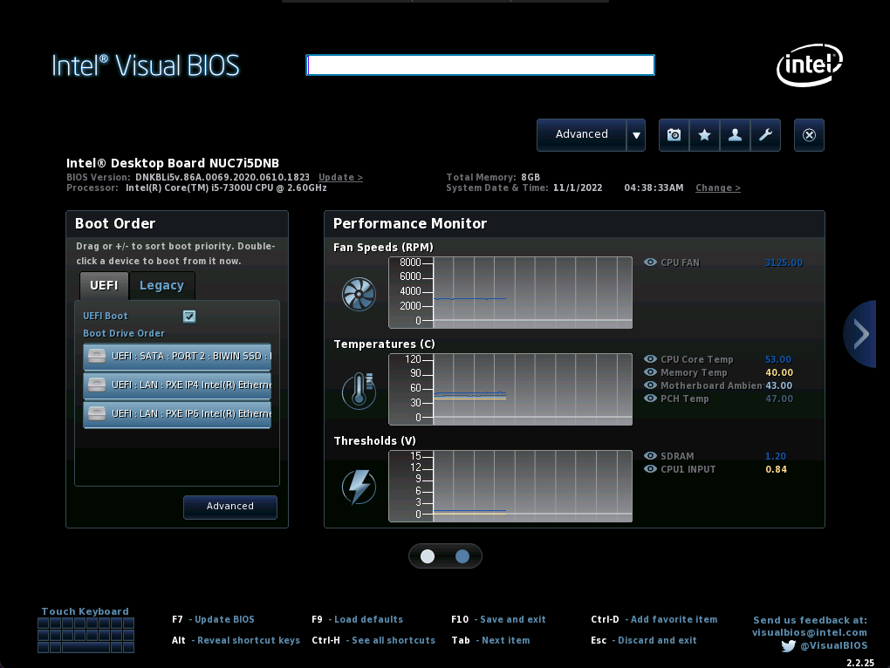
Task: Open favorites with the star icon
Action: point(704,135)
